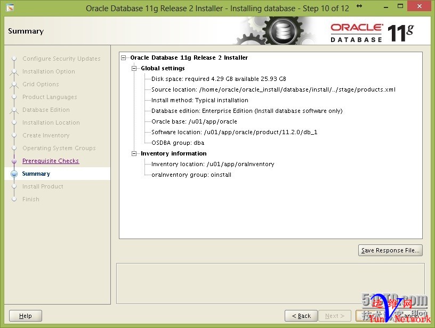The image size is (435, 328).
Task: Click 'Oracle Database 11g Release 2 Installer' root label
Action: pyautogui.click(x=189, y=58)
